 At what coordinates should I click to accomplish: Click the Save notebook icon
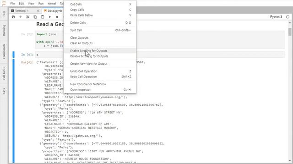click(x=13, y=17)
